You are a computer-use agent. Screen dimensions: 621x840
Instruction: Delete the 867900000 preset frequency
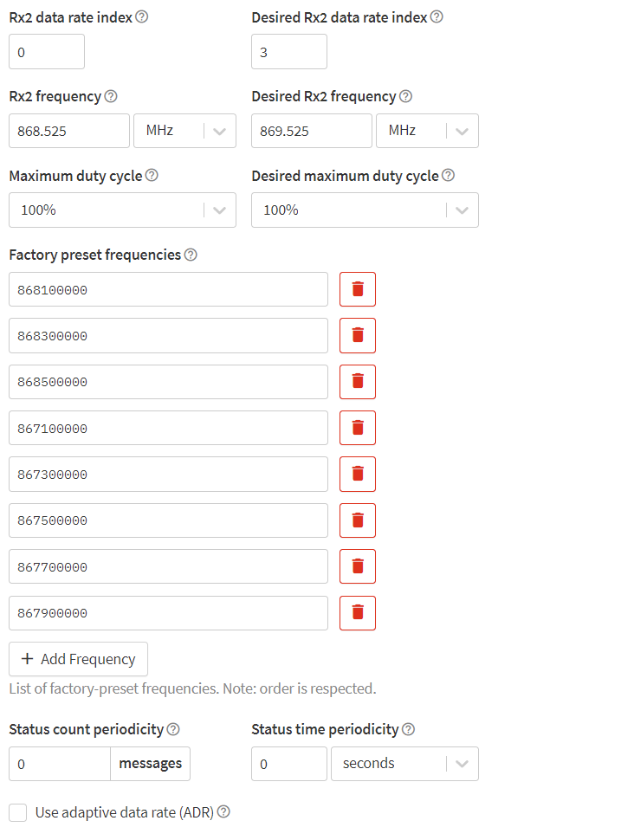pyautogui.click(x=358, y=613)
